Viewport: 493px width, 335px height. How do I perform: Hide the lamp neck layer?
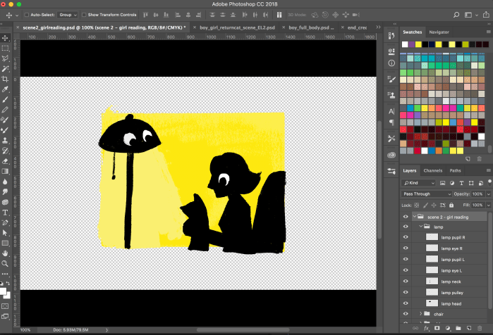(406, 282)
